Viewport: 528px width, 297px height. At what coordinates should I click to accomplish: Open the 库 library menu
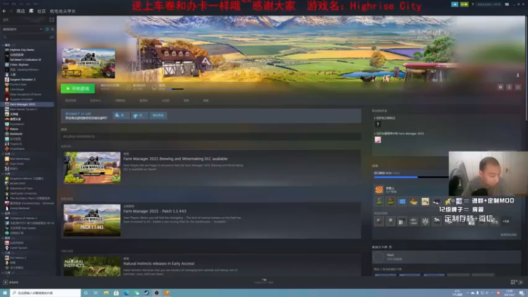click(31, 11)
